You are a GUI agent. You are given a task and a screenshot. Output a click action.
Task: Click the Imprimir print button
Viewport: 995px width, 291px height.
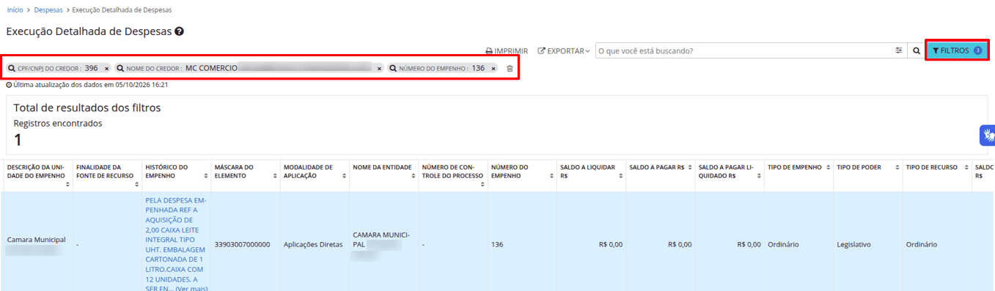click(507, 51)
